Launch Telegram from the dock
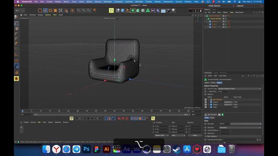278x156 pixels. click(76, 149)
